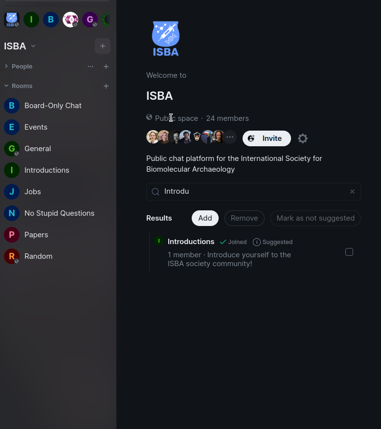This screenshot has height=429, width=381.
Task: Click the Add button next to Results
Action: [205, 218]
